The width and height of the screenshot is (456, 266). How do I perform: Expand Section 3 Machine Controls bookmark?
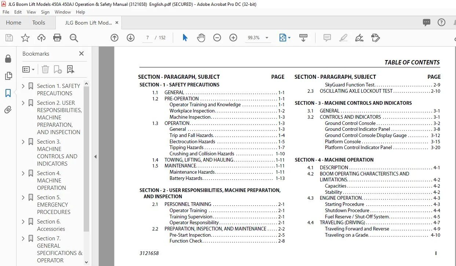pos(23,142)
